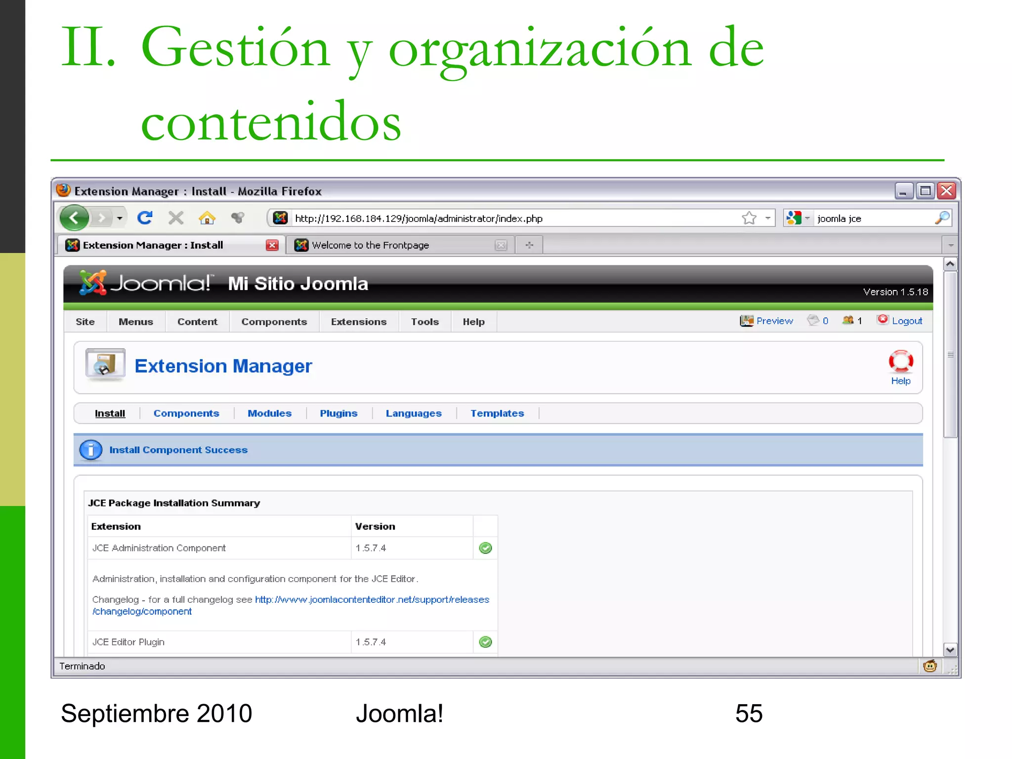Click the Terminado status bar text
The height and width of the screenshot is (759, 1012).
coord(82,666)
